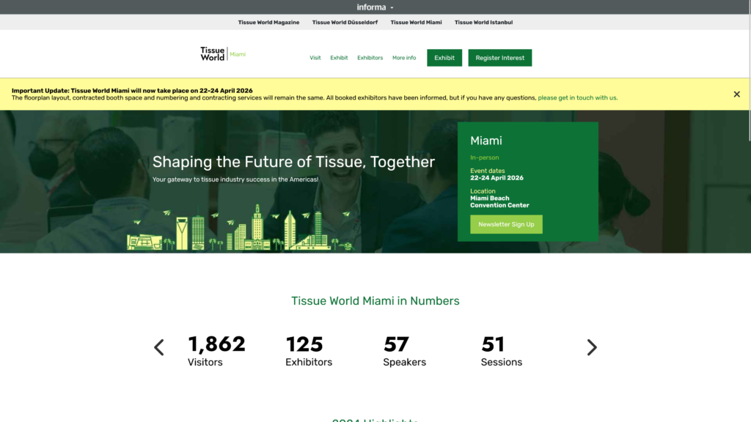
Task: Open the Exhibitors menu
Action: pyautogui.click(x=370, y=58)
